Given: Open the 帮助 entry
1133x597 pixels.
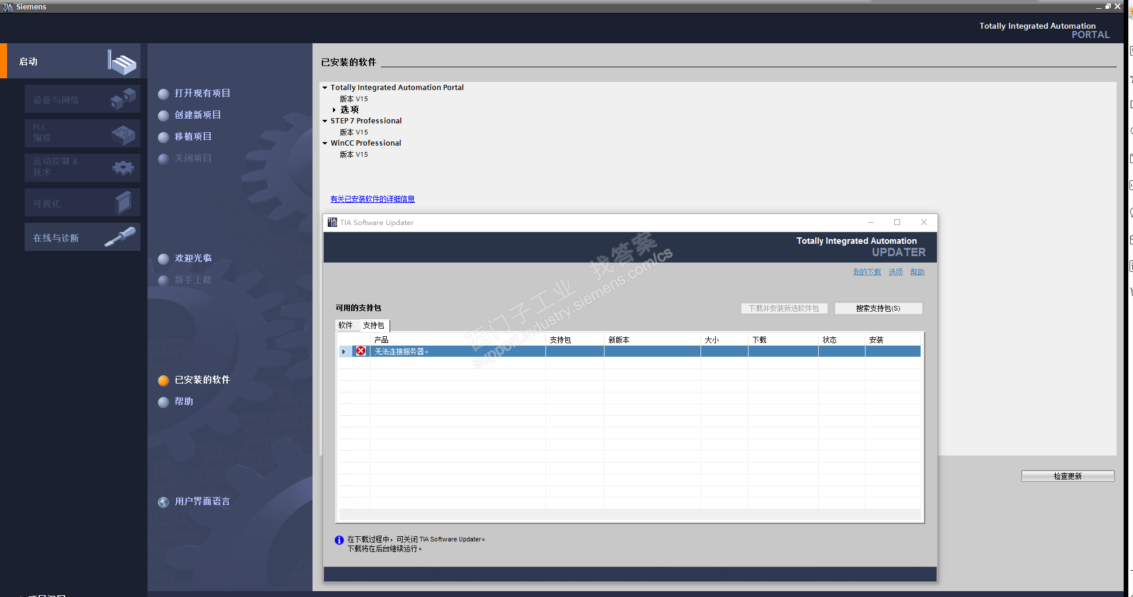Looking at the screenshot, I should click(184, 402).
